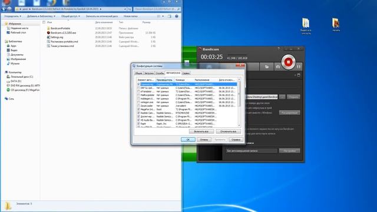The width and height of the screenshot is (377, 212).
Task: Click the Explorer refresh button
Action: pos(130,9)
